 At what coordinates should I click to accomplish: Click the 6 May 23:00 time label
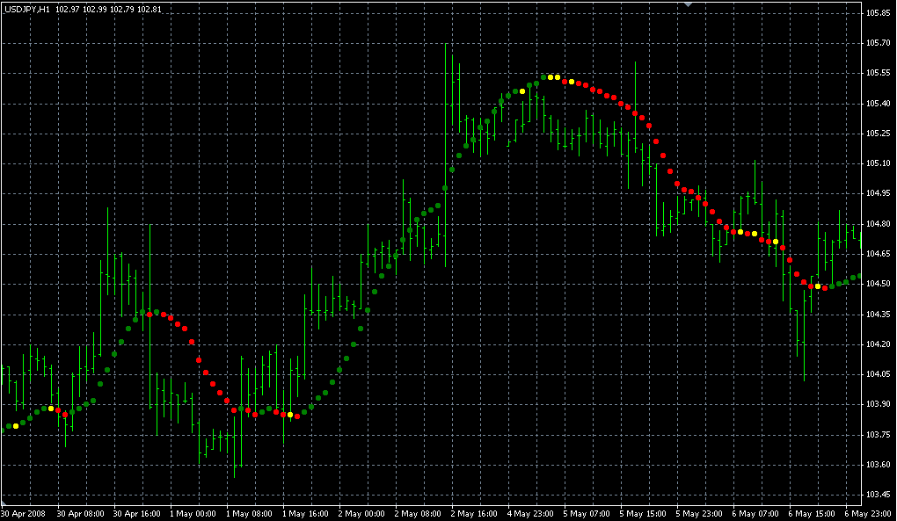tap(869, 513)
